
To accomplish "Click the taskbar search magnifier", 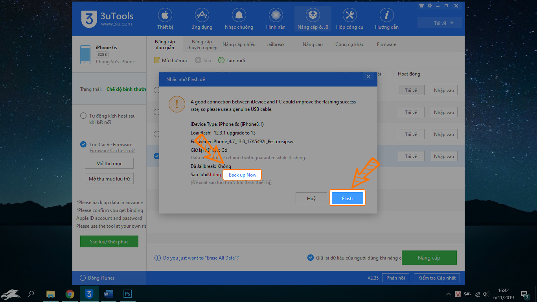I will pyautogui.click(x=31, y=294).
